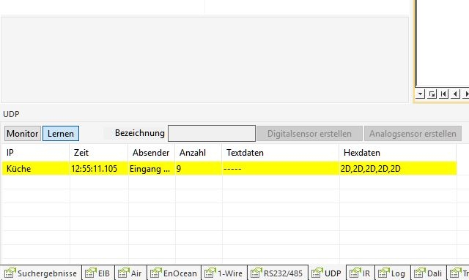Click the timestamp 12:55:11.105

(95, 169)
